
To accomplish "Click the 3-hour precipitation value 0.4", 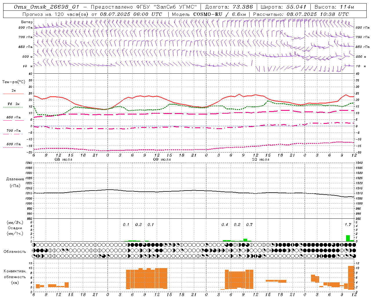I will click(x=225, y=225).
